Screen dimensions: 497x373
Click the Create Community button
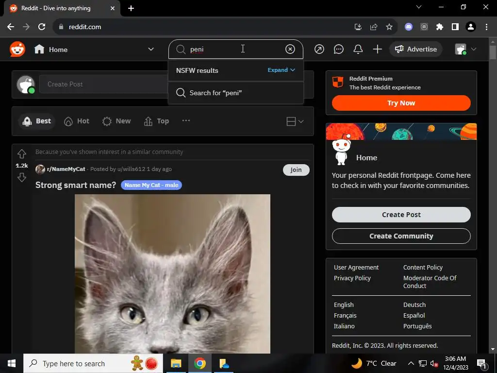(x=401, y=236)
